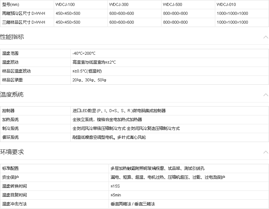Click the 性能指标 section heading
269x209 pixels.
tap(12, 37)
